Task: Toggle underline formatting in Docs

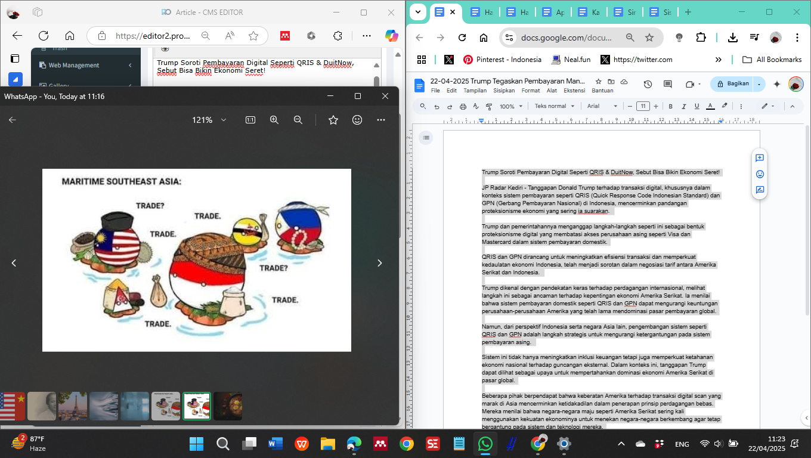Action: (697, 106)
